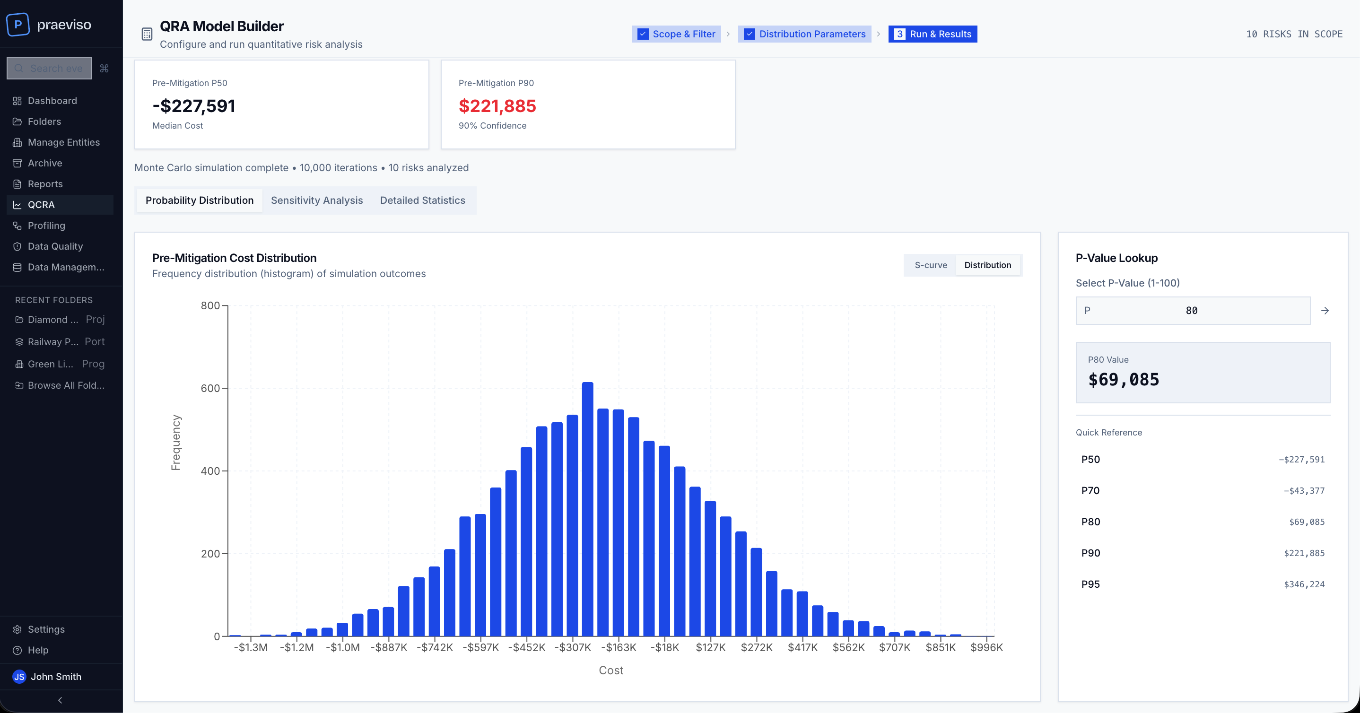Switch to Sensitivity Analysis tab
The width and height of the screenshot is (1360, 714).
click(x=317, y=200)
